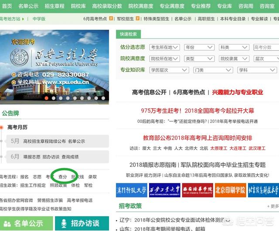Focus the 高考分数 input field
The width and height of the screenshot is (279, 231).
pyautogui.click(x=266, y=47)
